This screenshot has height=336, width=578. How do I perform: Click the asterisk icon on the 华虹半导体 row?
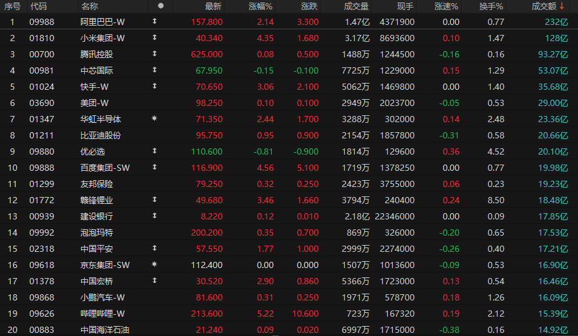pos(155,118)
